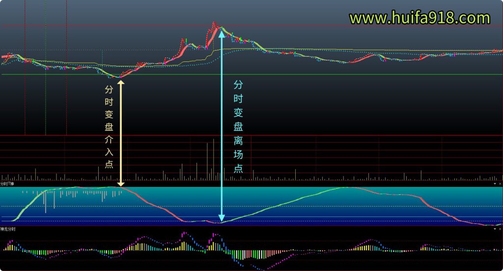Click the cyan exit arrow's top arrowhead
The image size is (503, 271).
point(222,33)
